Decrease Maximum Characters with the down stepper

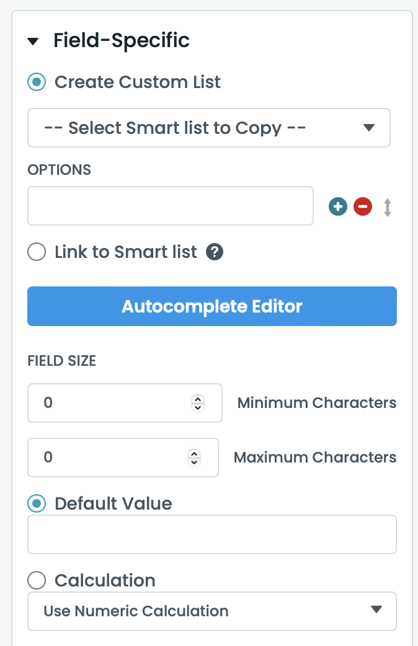pyautogui.click(x=194, y=462)
